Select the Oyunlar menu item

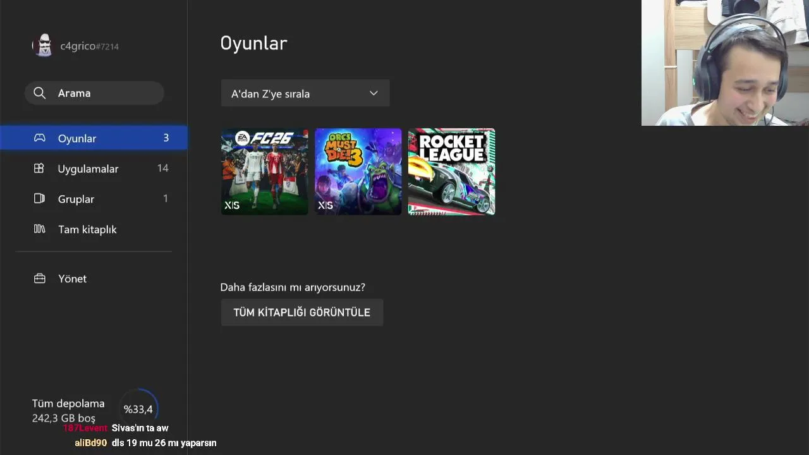pos(94,138)
